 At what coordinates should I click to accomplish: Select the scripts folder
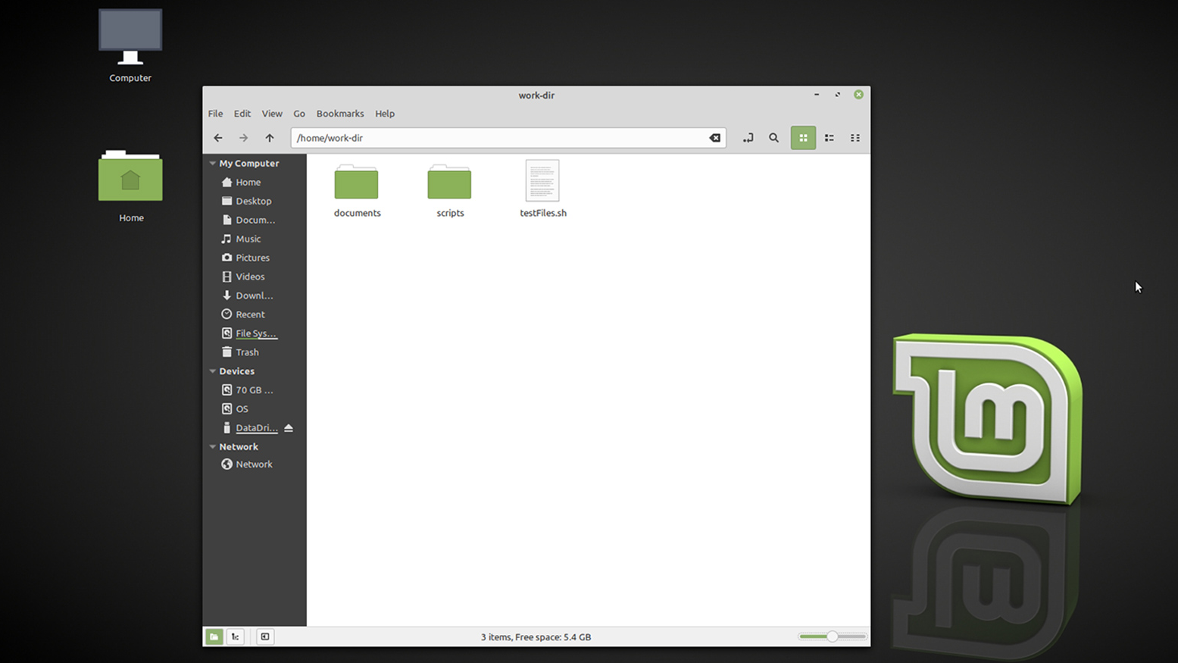(x=450, y=190)
